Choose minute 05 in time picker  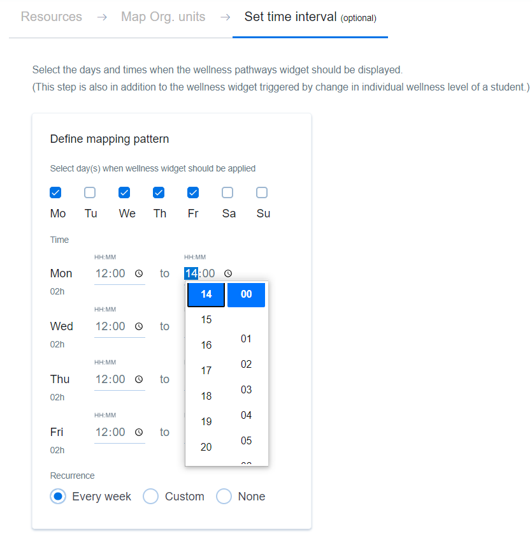click(x=247, y=440)
